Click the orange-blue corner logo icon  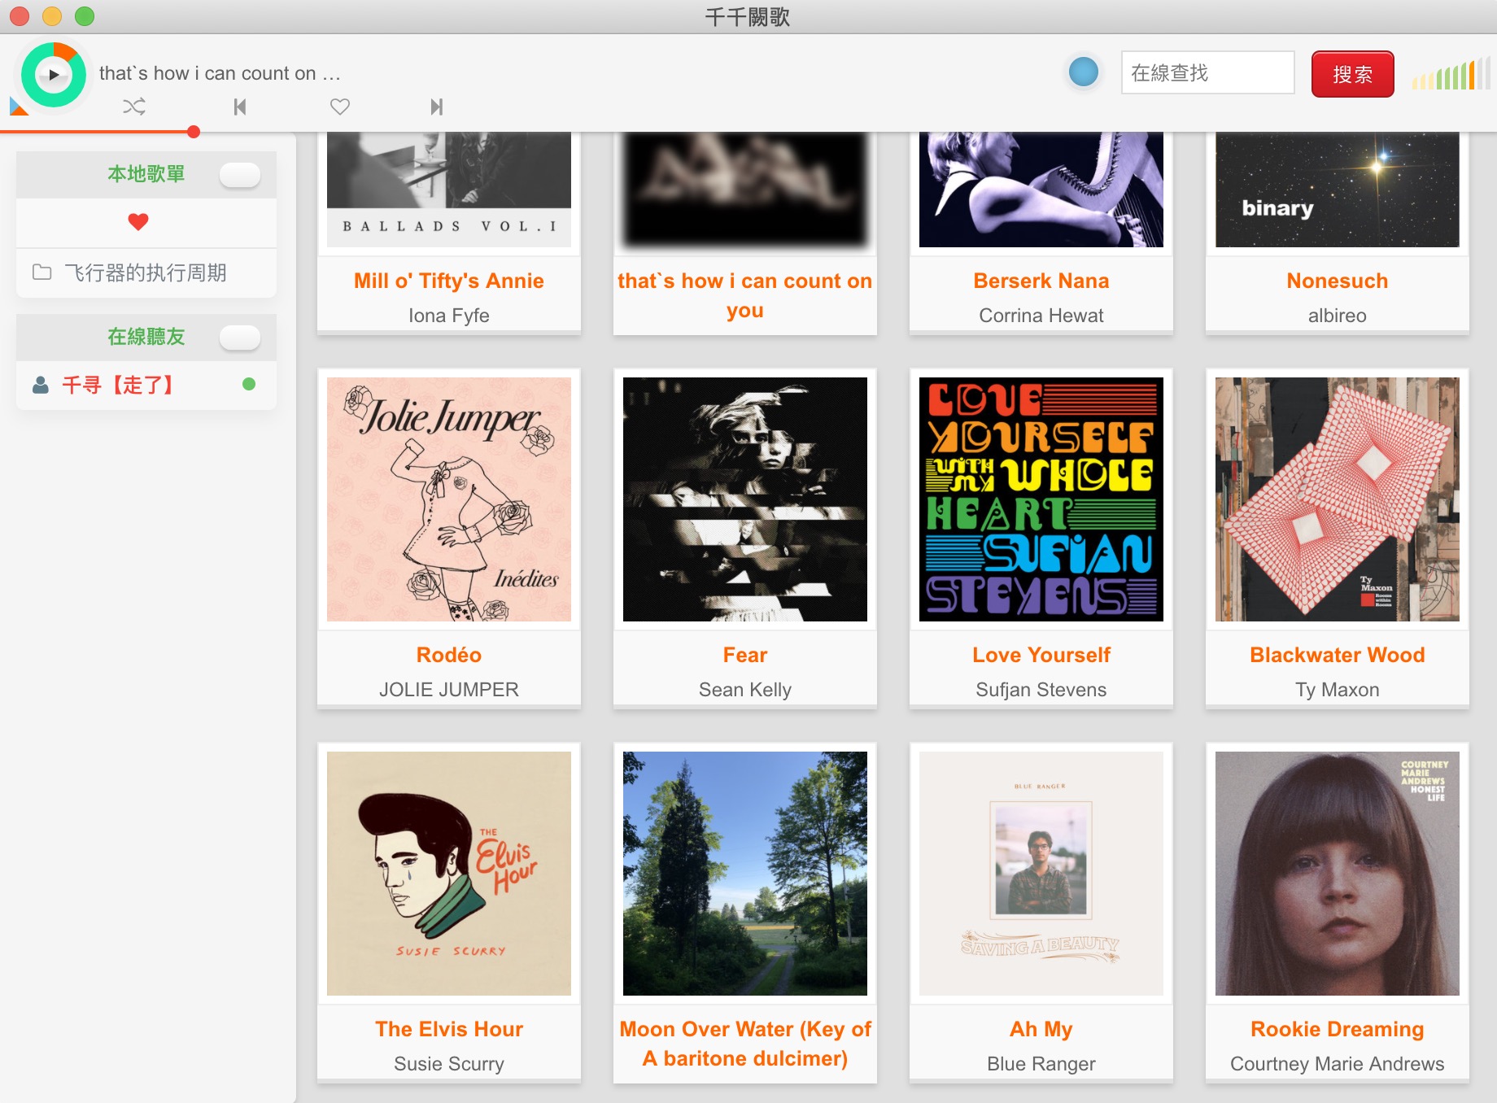point(19,107)
